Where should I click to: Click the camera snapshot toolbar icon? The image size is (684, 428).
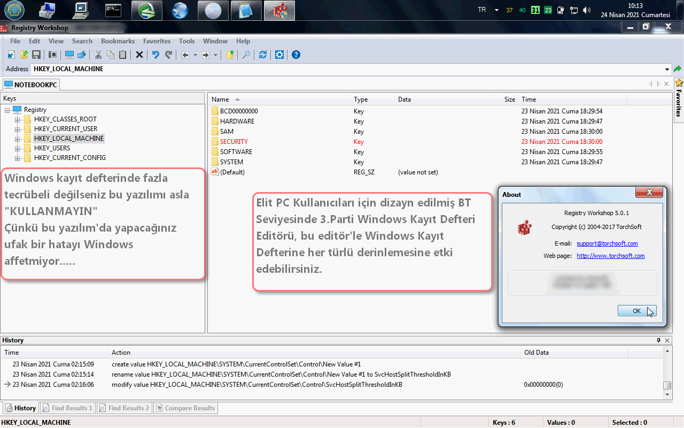click(52, 55)
